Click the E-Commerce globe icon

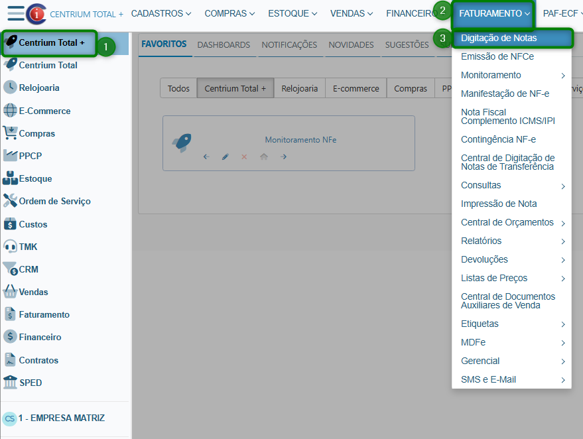point(10,111)
